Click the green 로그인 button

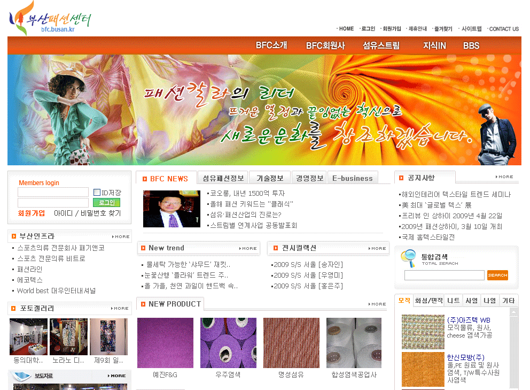106,203
